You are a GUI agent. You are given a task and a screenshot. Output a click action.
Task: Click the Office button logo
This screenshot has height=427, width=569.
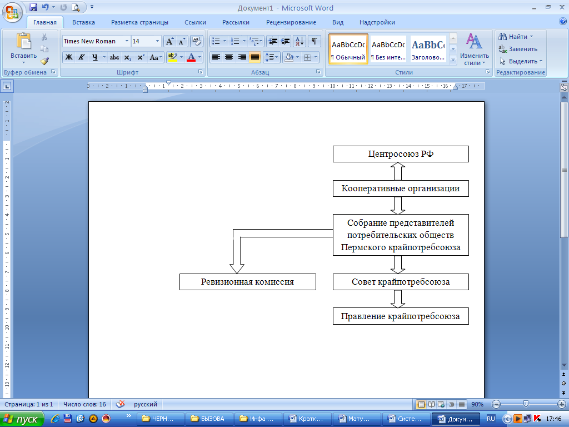point(12,12)
